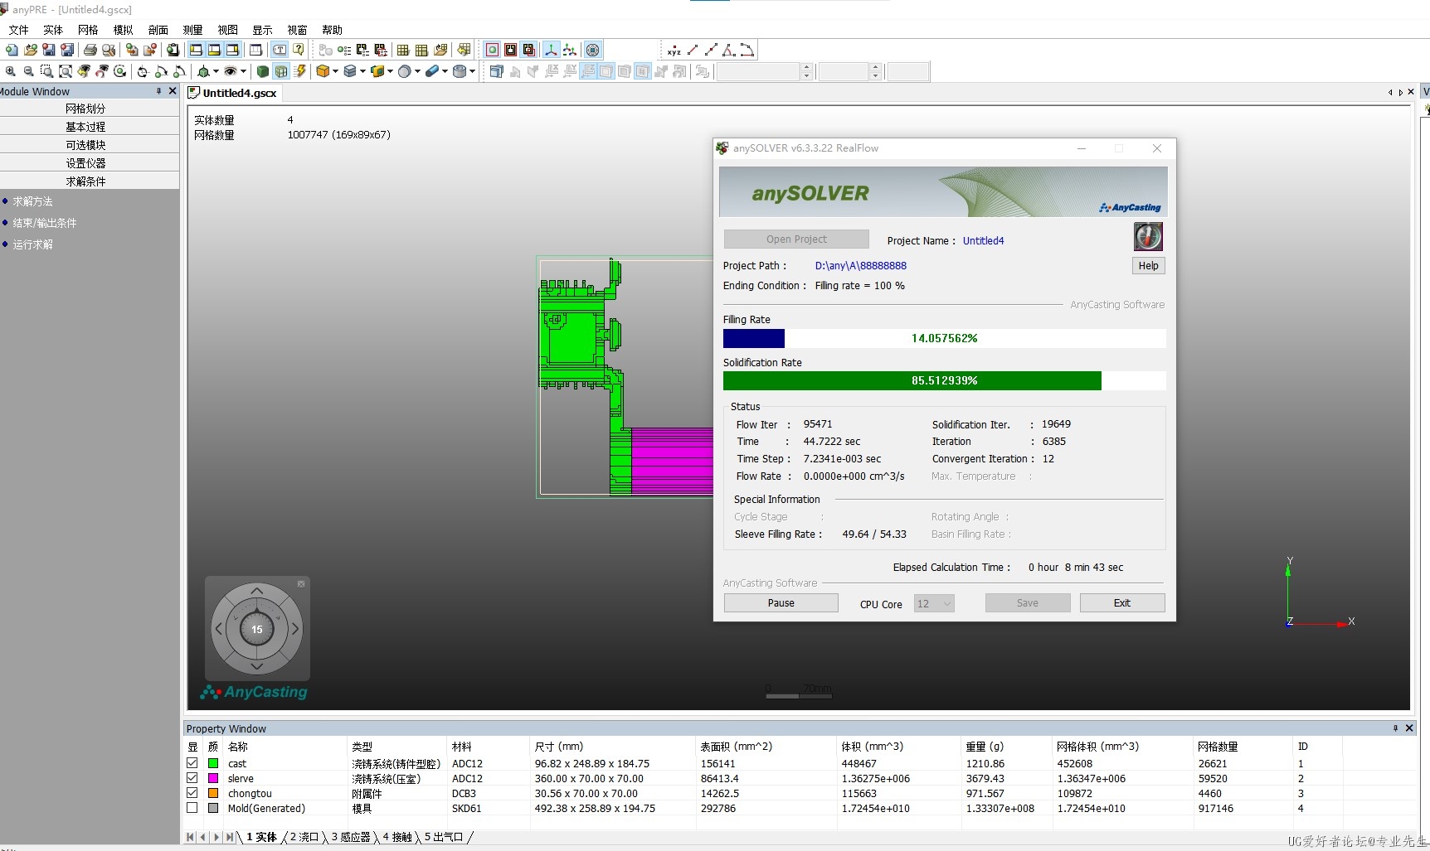Open the sphere primitive dropdown arrow

point(417,71)
